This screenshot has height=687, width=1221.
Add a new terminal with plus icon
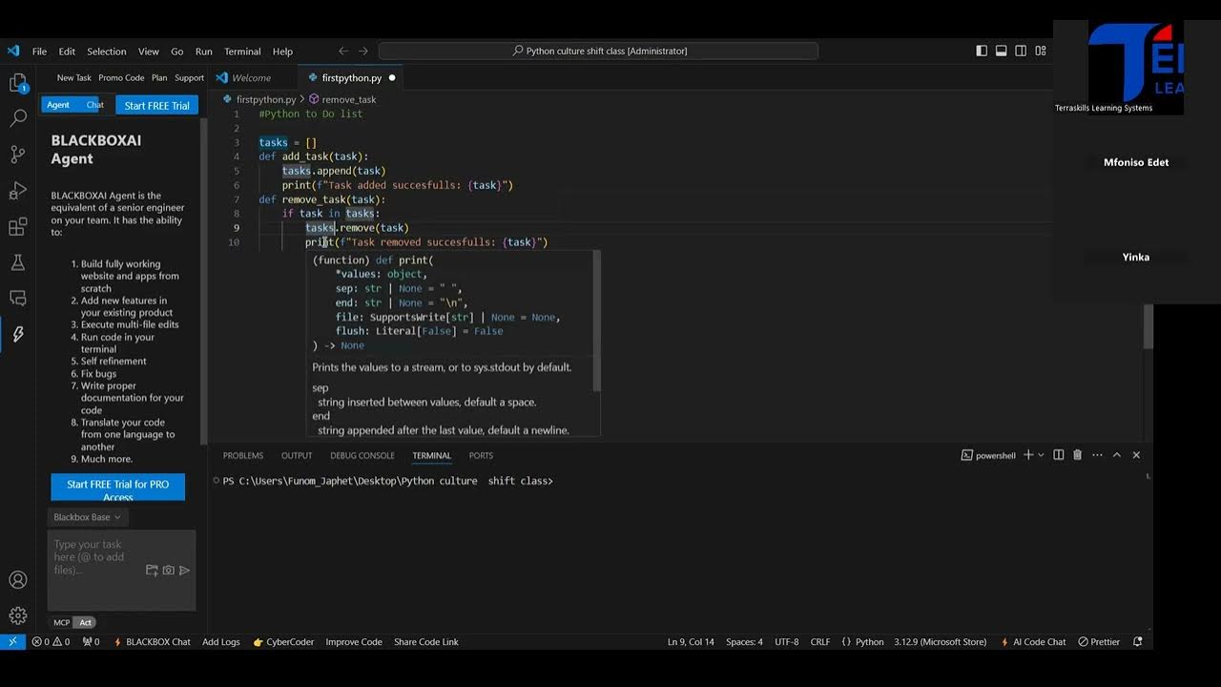(x=1028, y=455)
